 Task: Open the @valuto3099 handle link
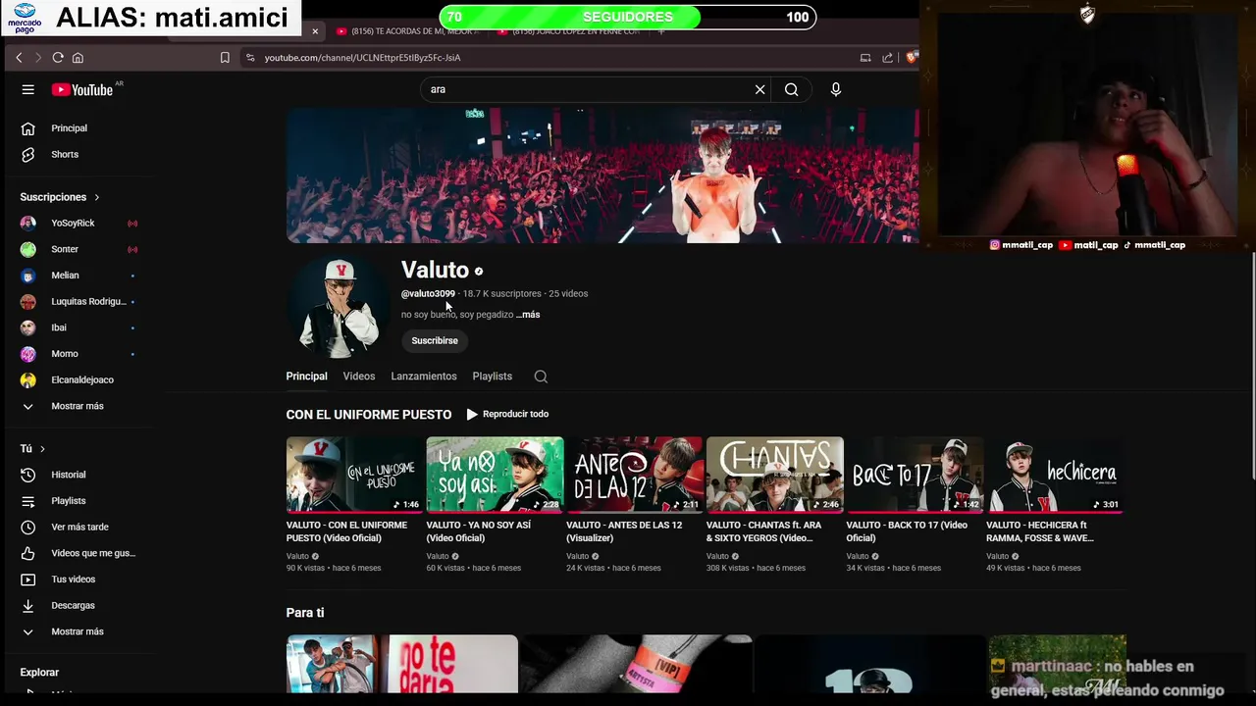point(428,293)
